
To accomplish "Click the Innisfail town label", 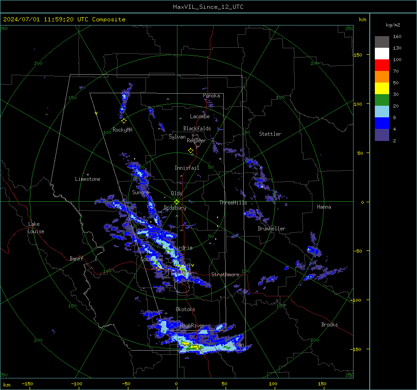I will [x=187, y=168].
